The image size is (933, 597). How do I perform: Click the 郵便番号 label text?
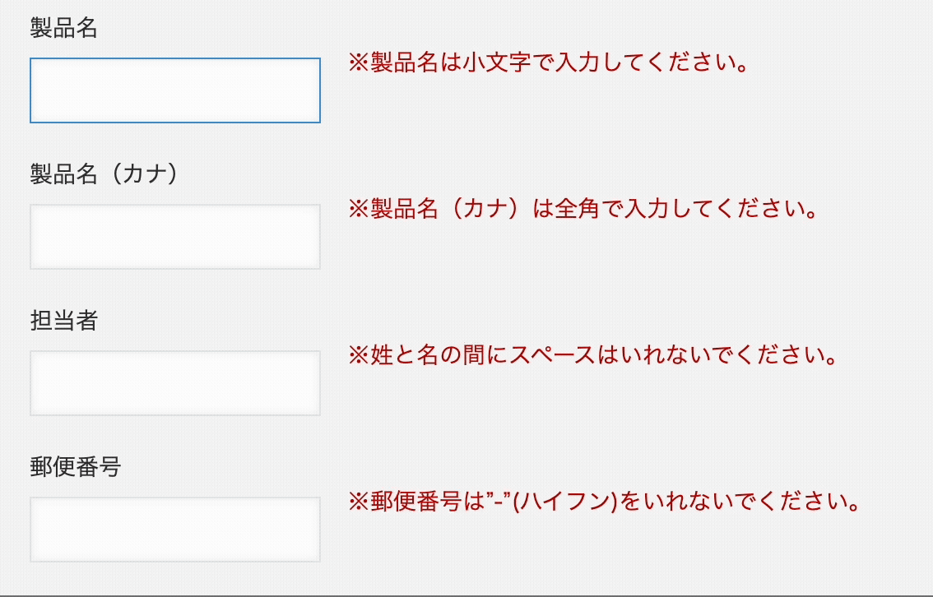point(75,467)
